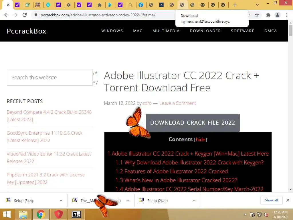
Task: Open the red shield app in the taskbar
Action: coord(58,214)
